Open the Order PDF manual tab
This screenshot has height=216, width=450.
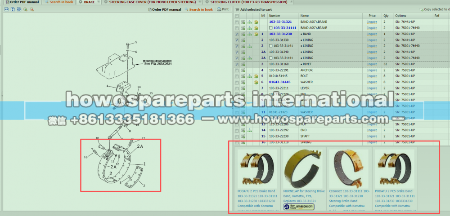(x=22, y=2)
